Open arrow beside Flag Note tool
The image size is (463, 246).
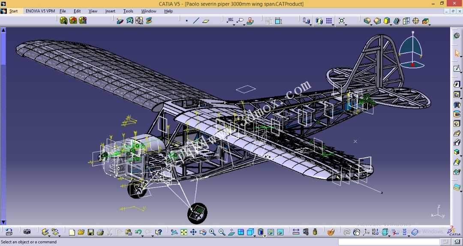(x=244, y=25)
